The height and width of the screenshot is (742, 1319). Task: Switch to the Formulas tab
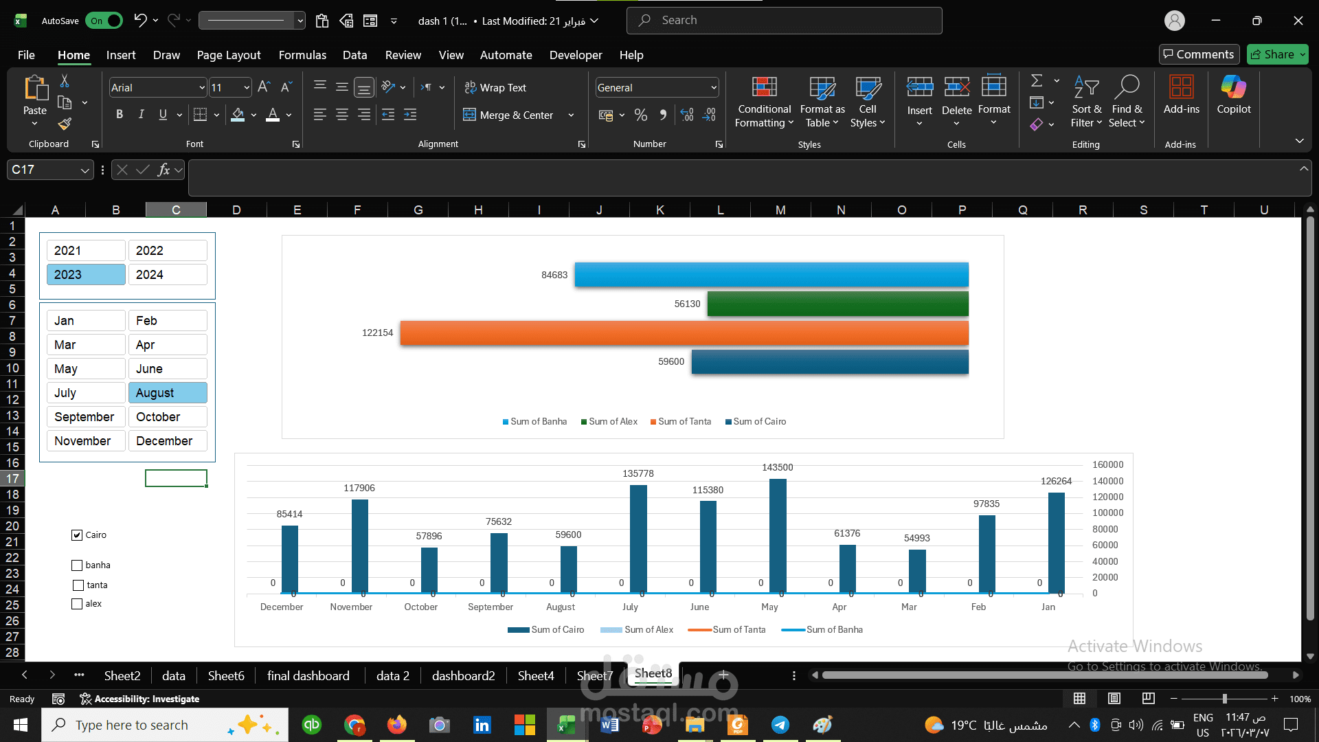(x=302, y=55)
